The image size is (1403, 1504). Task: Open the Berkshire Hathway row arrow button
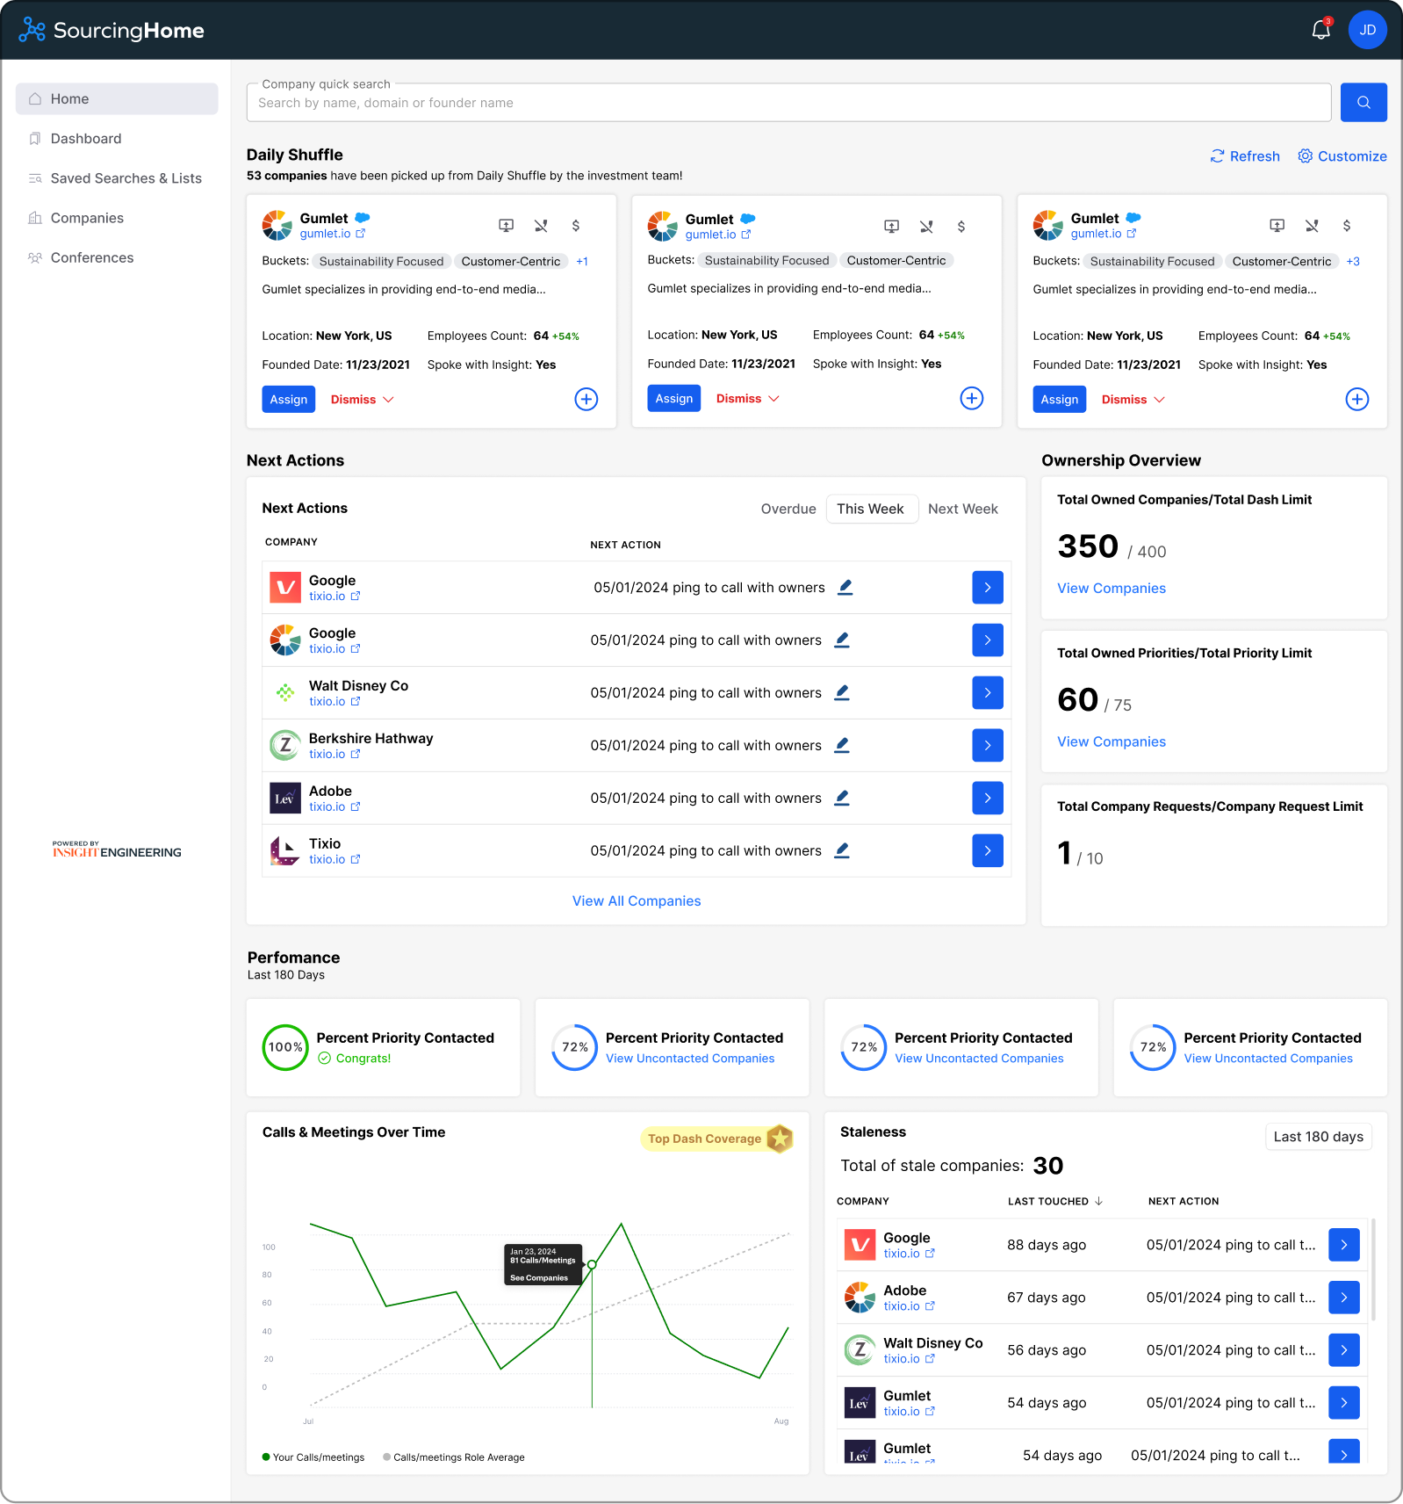coord(987,745)
